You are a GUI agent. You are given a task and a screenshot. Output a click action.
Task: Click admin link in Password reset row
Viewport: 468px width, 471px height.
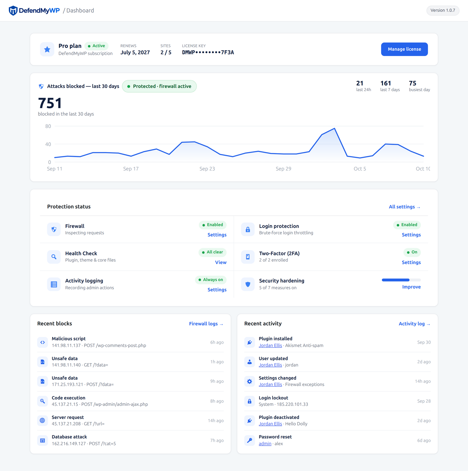pyautogui.click(x=265, y=443)
